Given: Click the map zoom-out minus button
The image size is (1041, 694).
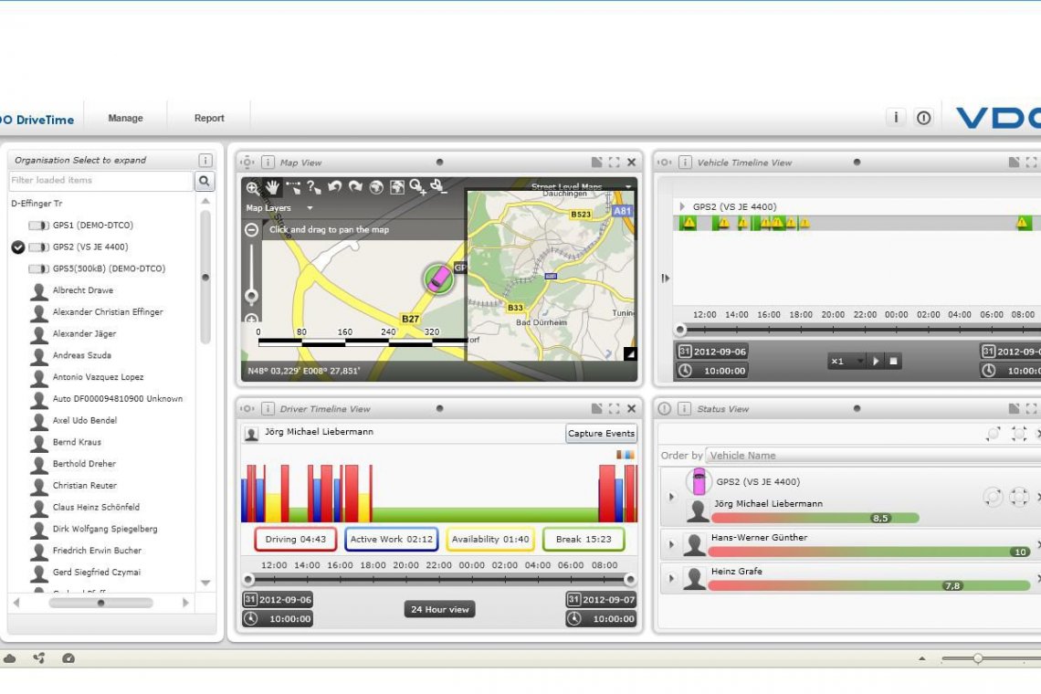Looking at the screenshot, I should 252,230.
